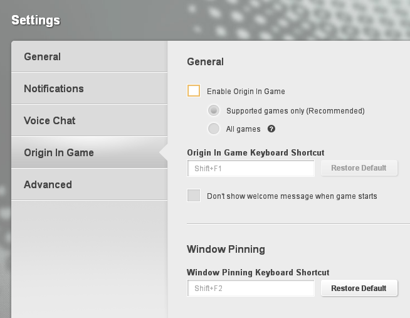
Task: Click the Window Pinning section heading
Action: click(x=226, y=249)
